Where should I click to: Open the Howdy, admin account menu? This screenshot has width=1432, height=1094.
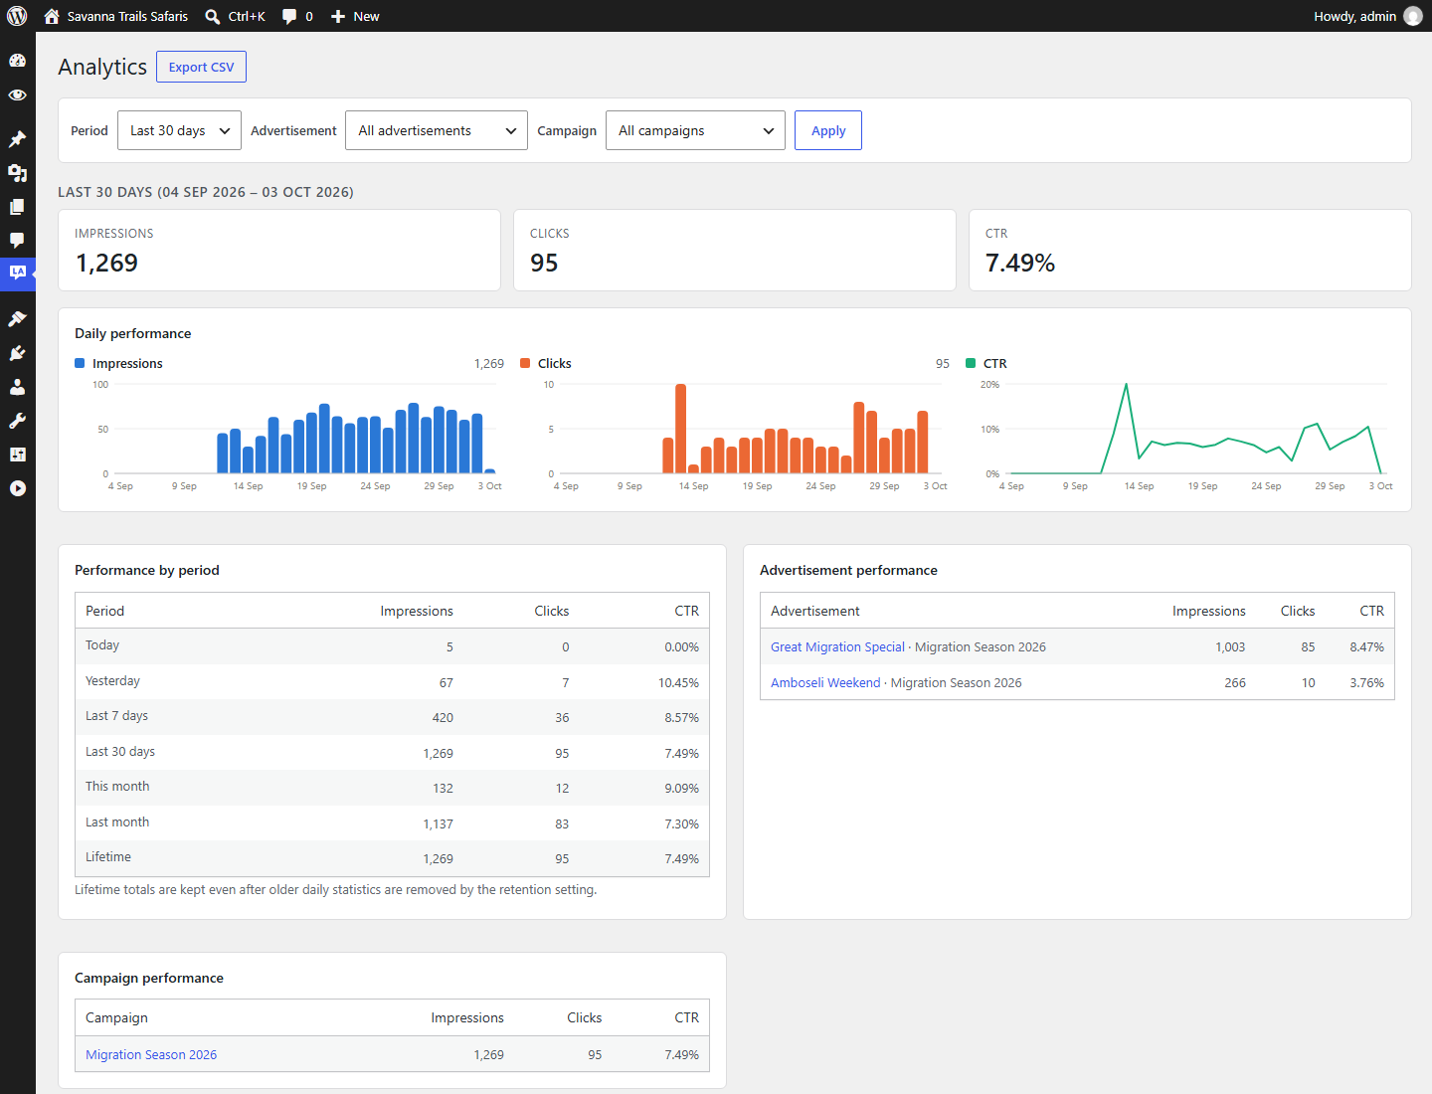[1354, 16]
